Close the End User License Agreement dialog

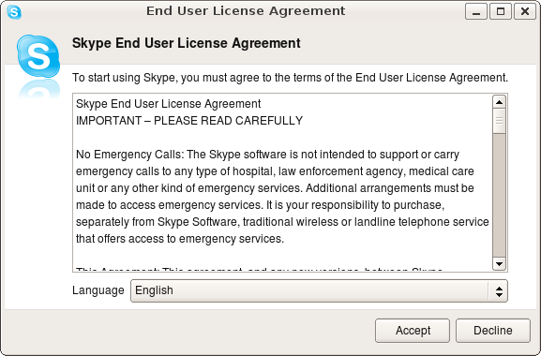[x=525, y=12]
